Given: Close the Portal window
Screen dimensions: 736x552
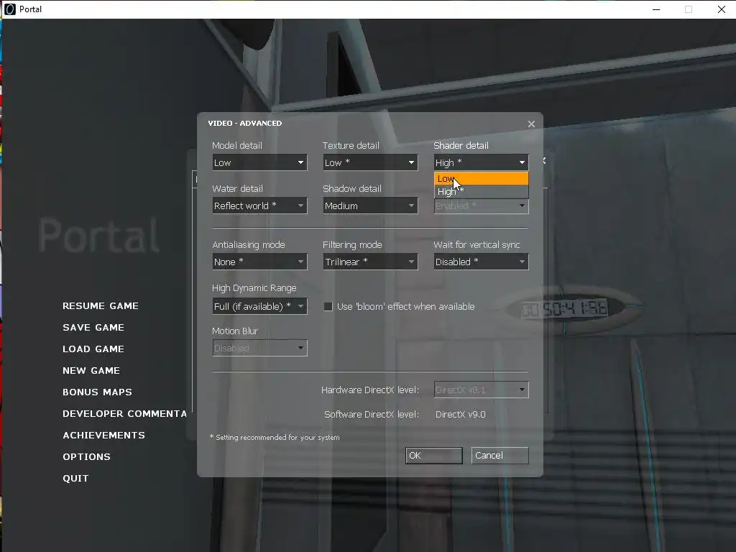Looking at the screenshot, I should [x=722, y=9].
